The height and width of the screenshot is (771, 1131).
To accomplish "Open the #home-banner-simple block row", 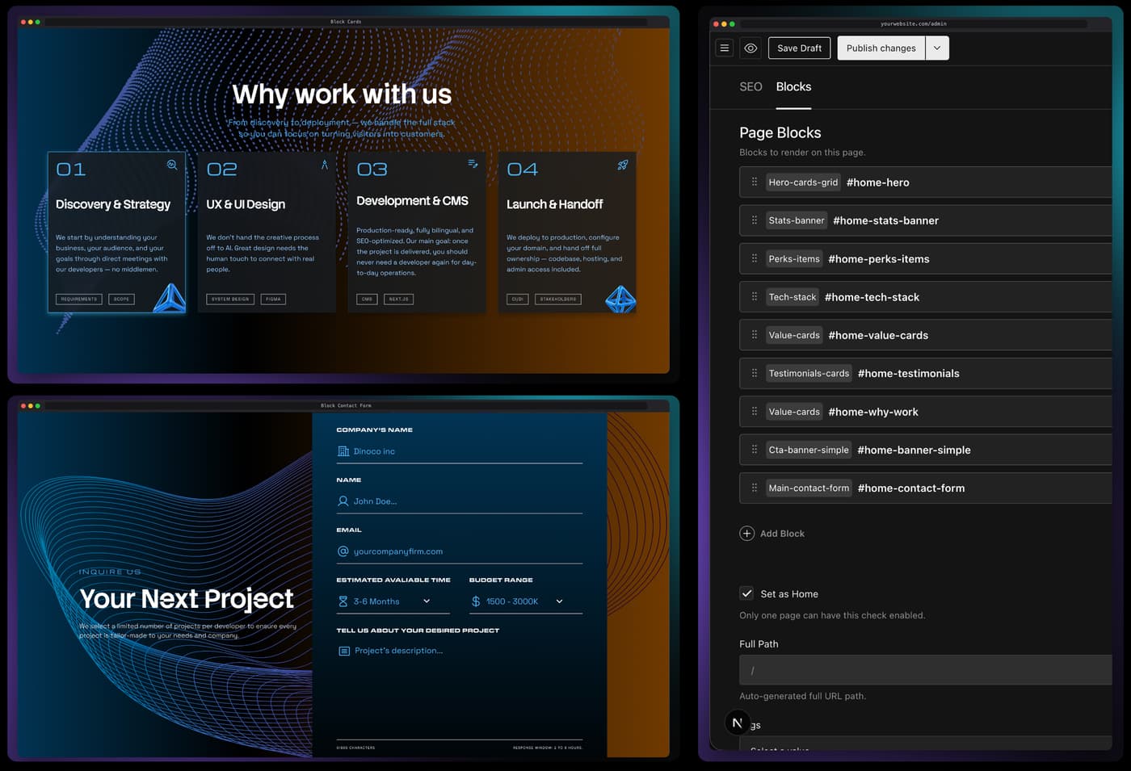I will (926, 450).
